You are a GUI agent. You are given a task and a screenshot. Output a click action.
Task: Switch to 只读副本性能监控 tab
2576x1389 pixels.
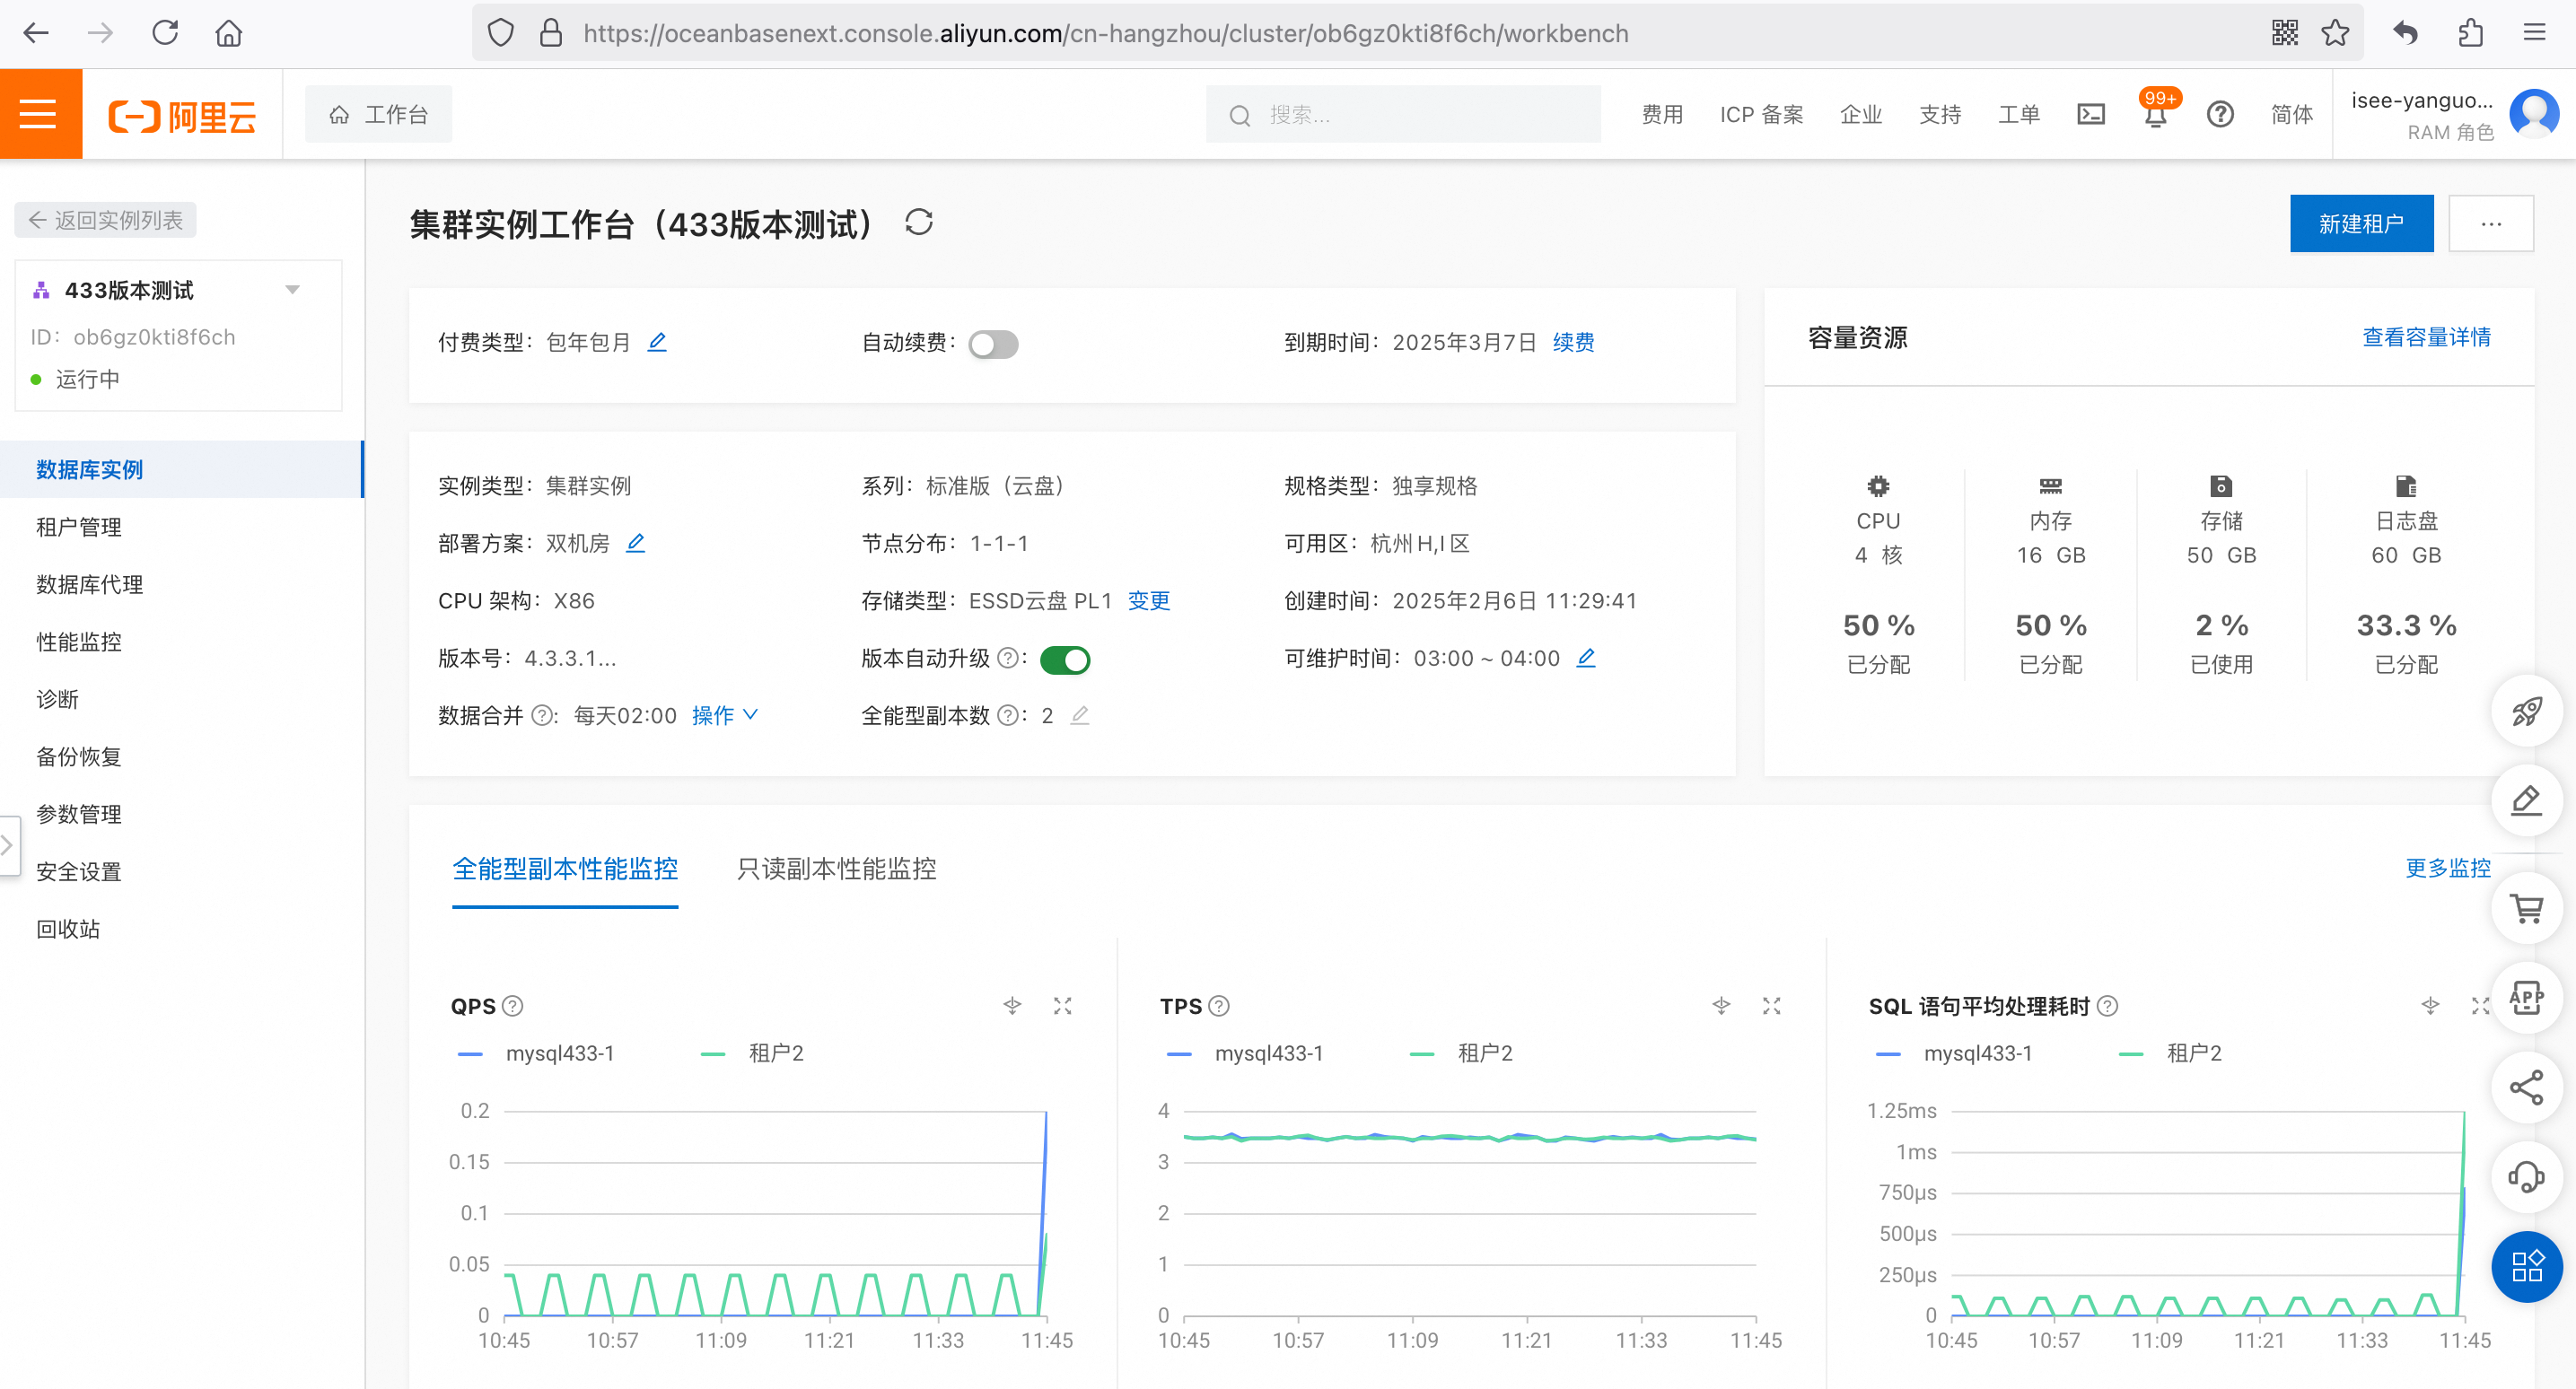click(836, 868)
